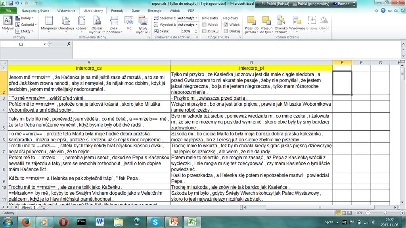Viewport: 406px width, 228px height.
Task: Click the Obróć rotate button
Action: click(x=324, y=25)
